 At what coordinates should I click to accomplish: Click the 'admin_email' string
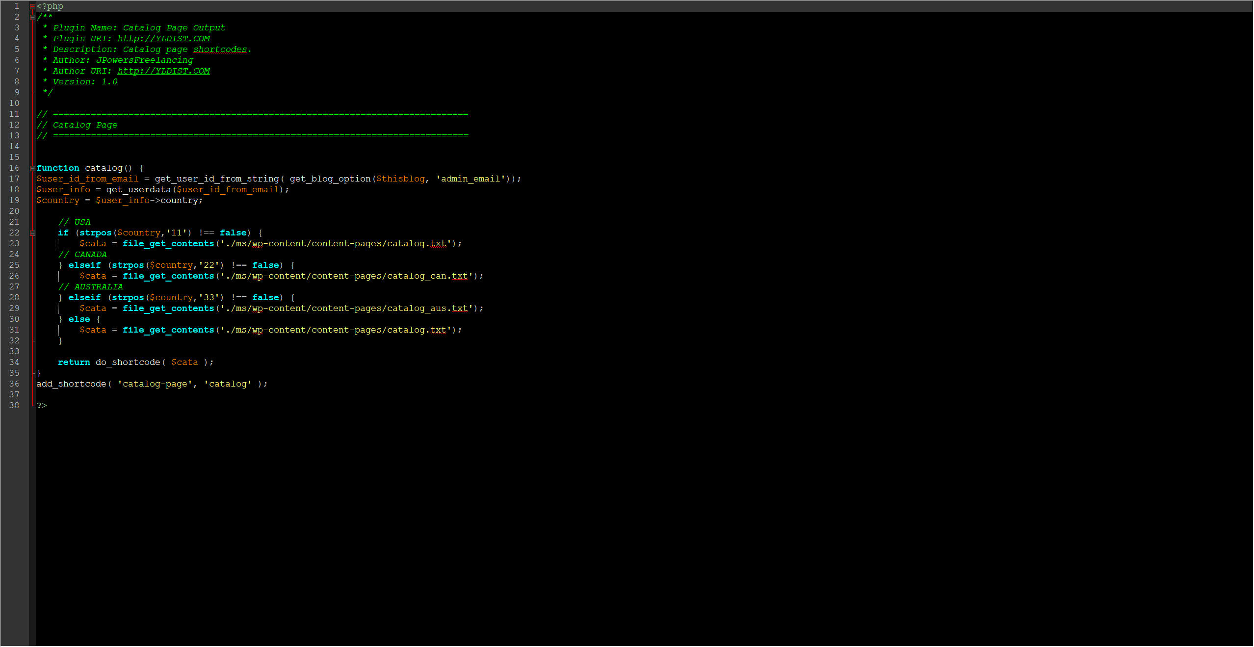pos(470,179)
